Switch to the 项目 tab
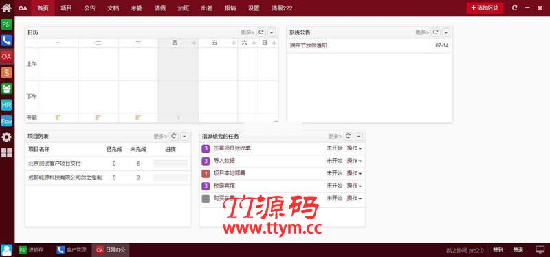 (x=66, y=8)
